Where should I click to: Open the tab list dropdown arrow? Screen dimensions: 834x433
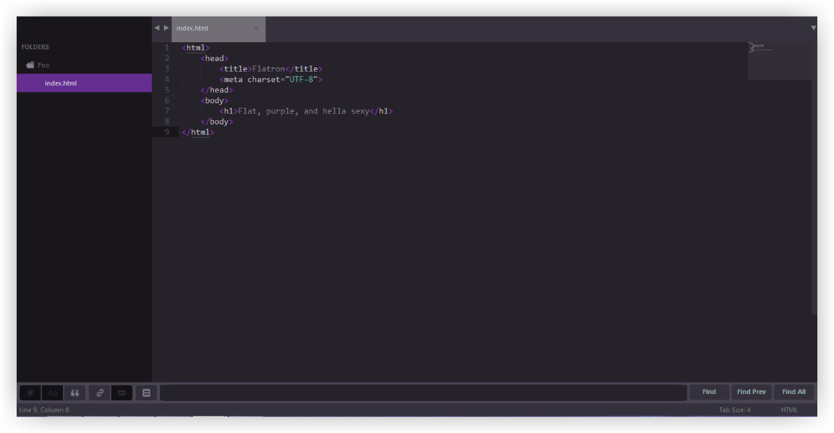click(x=814, y=28)
